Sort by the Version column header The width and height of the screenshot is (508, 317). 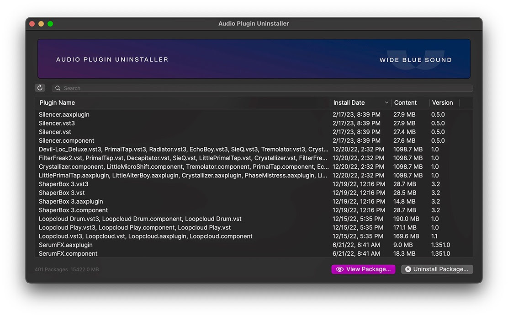coord(442,103)
